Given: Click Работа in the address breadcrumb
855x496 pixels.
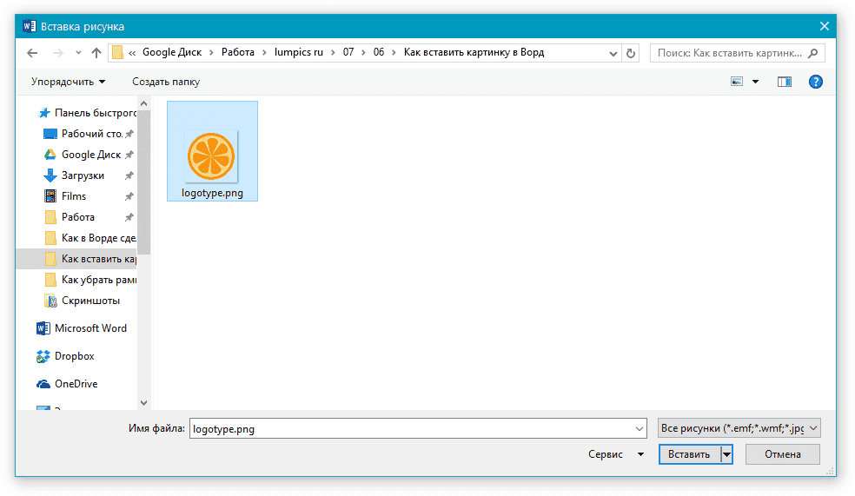Looking at the screenshot, I should (238, 52).
